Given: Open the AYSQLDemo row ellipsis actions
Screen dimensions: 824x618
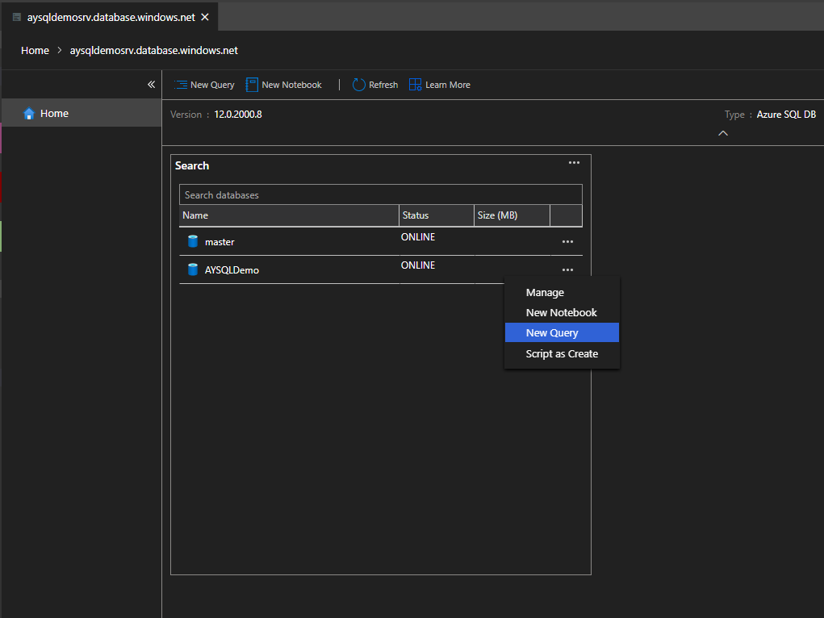Looking at the screenshot, I should pyautogui.click(x=567, y=269).
